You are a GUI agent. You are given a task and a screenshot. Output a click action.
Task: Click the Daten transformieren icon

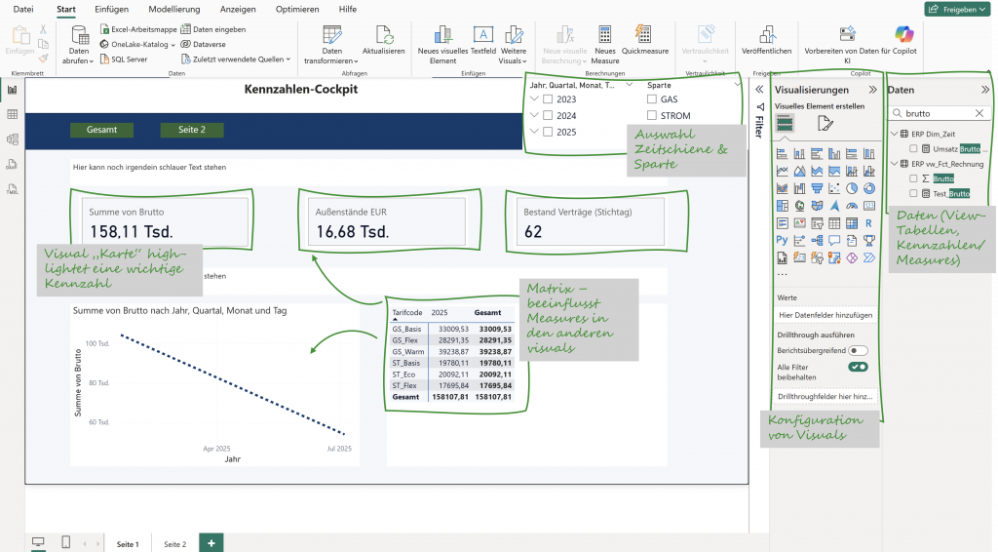pyautogui.click(x=332, y=35)
